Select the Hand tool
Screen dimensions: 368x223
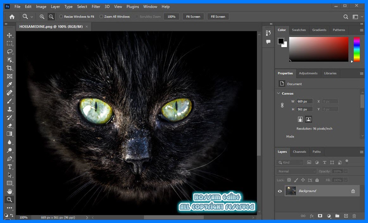click(9, 191)
